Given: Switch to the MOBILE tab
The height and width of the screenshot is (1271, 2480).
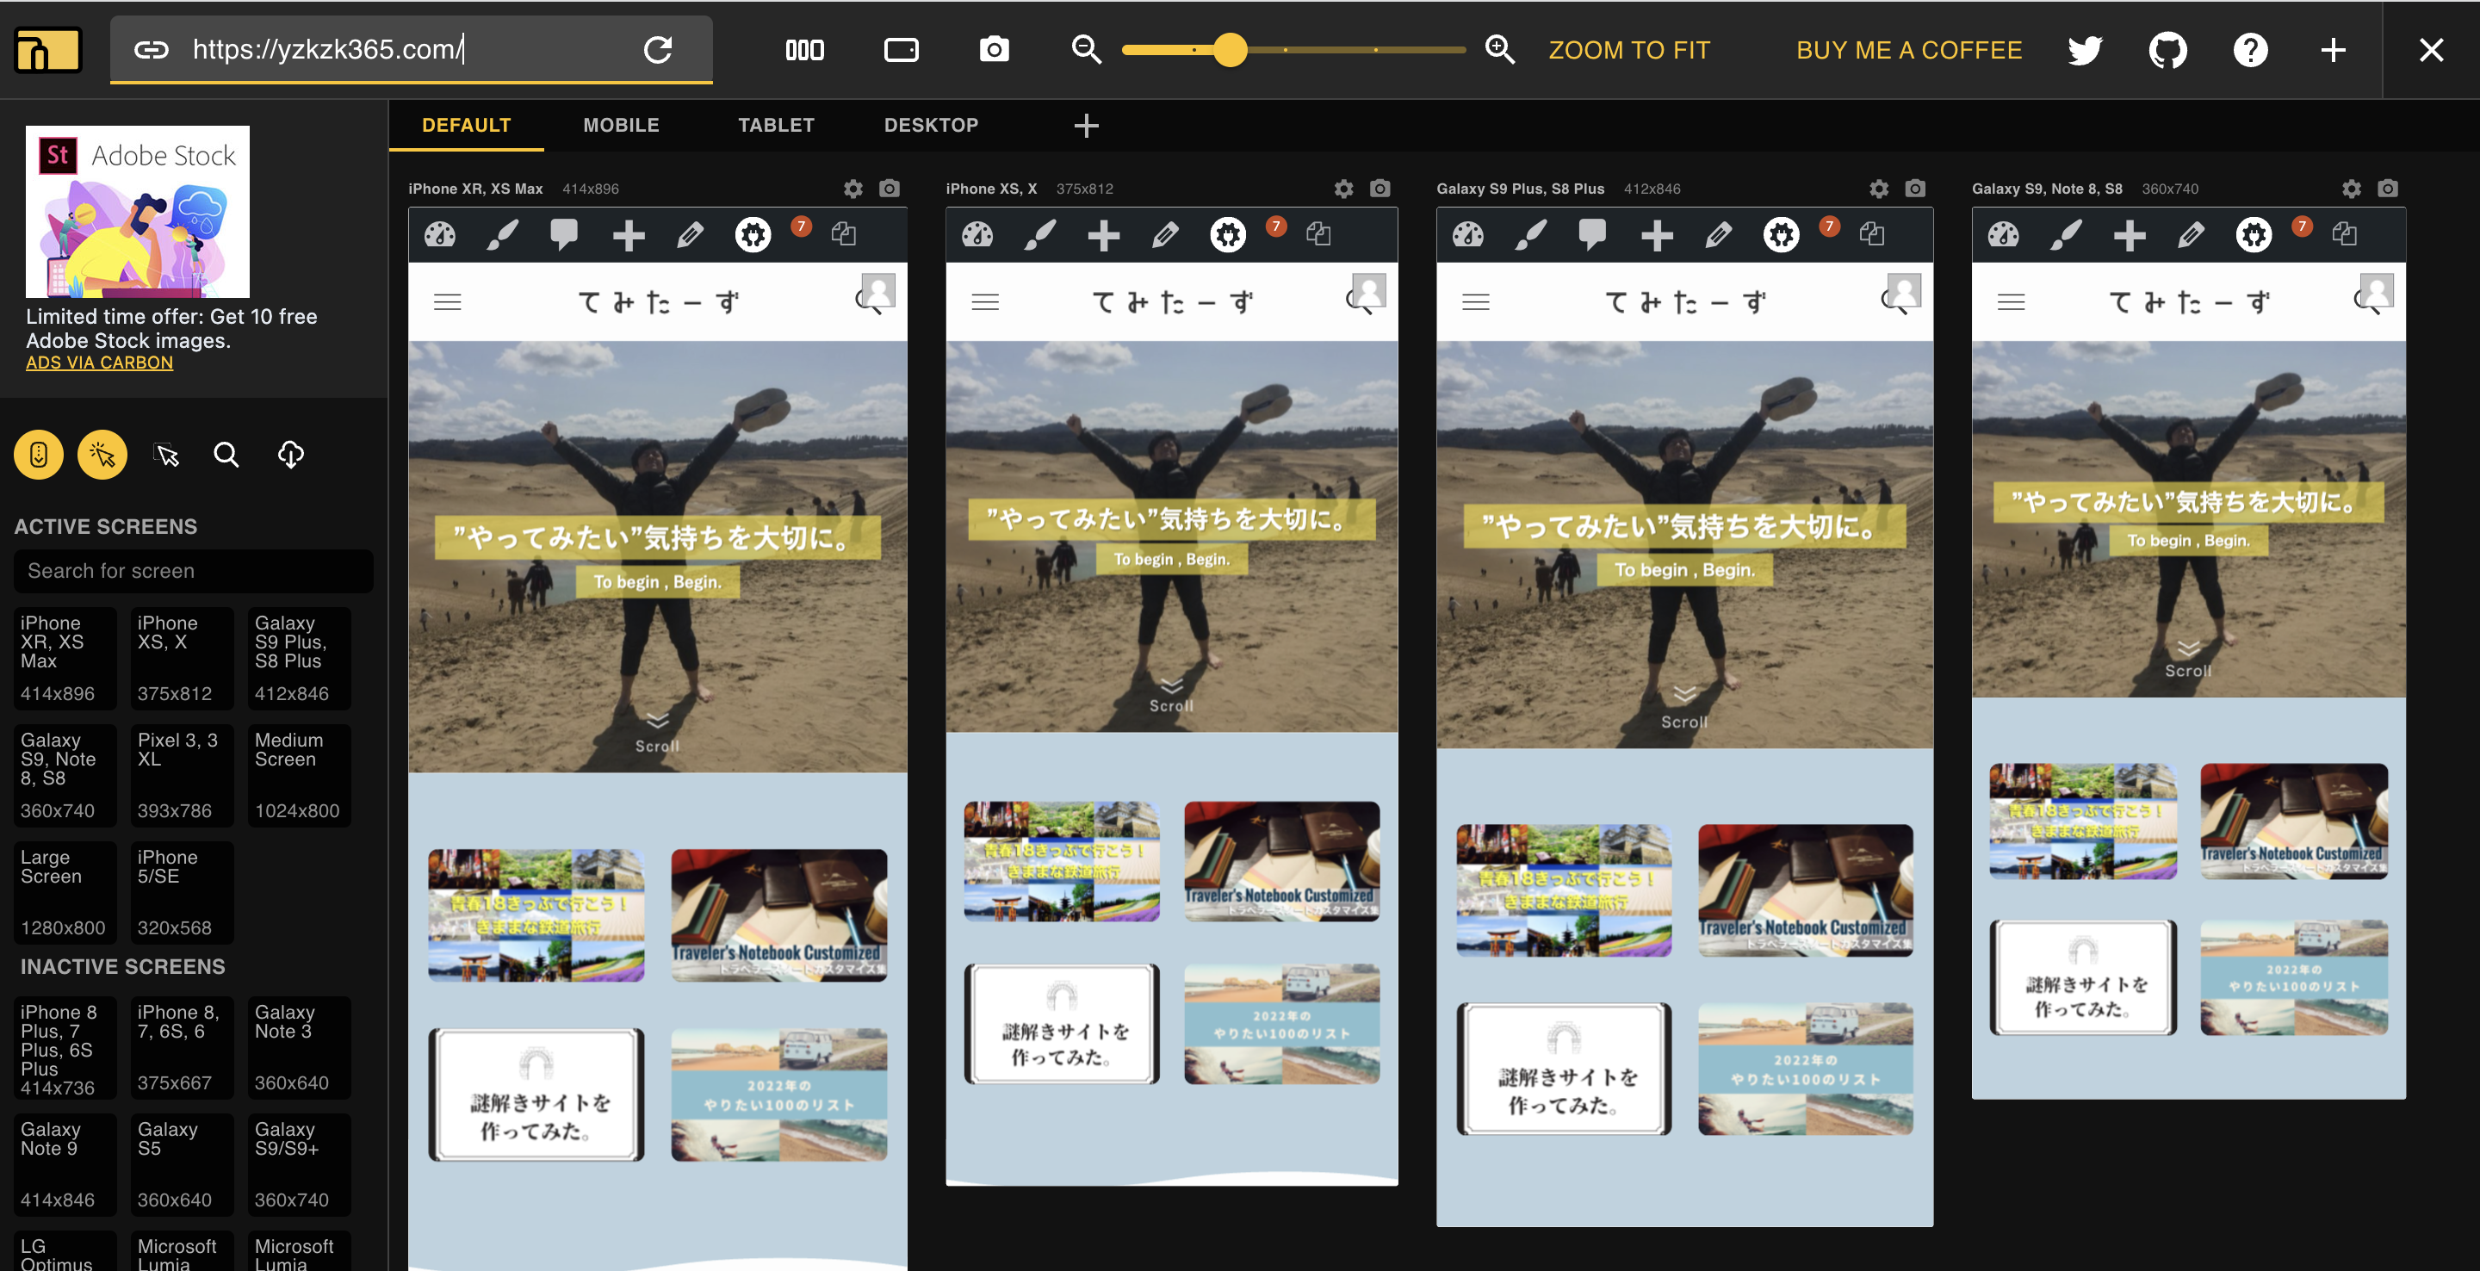Looking at the screenshot, I should pyautogui.click(x=621, y=125).
